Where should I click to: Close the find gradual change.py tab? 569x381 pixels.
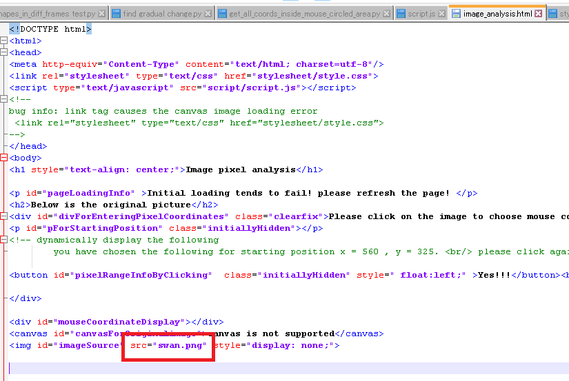click(208, 14)
